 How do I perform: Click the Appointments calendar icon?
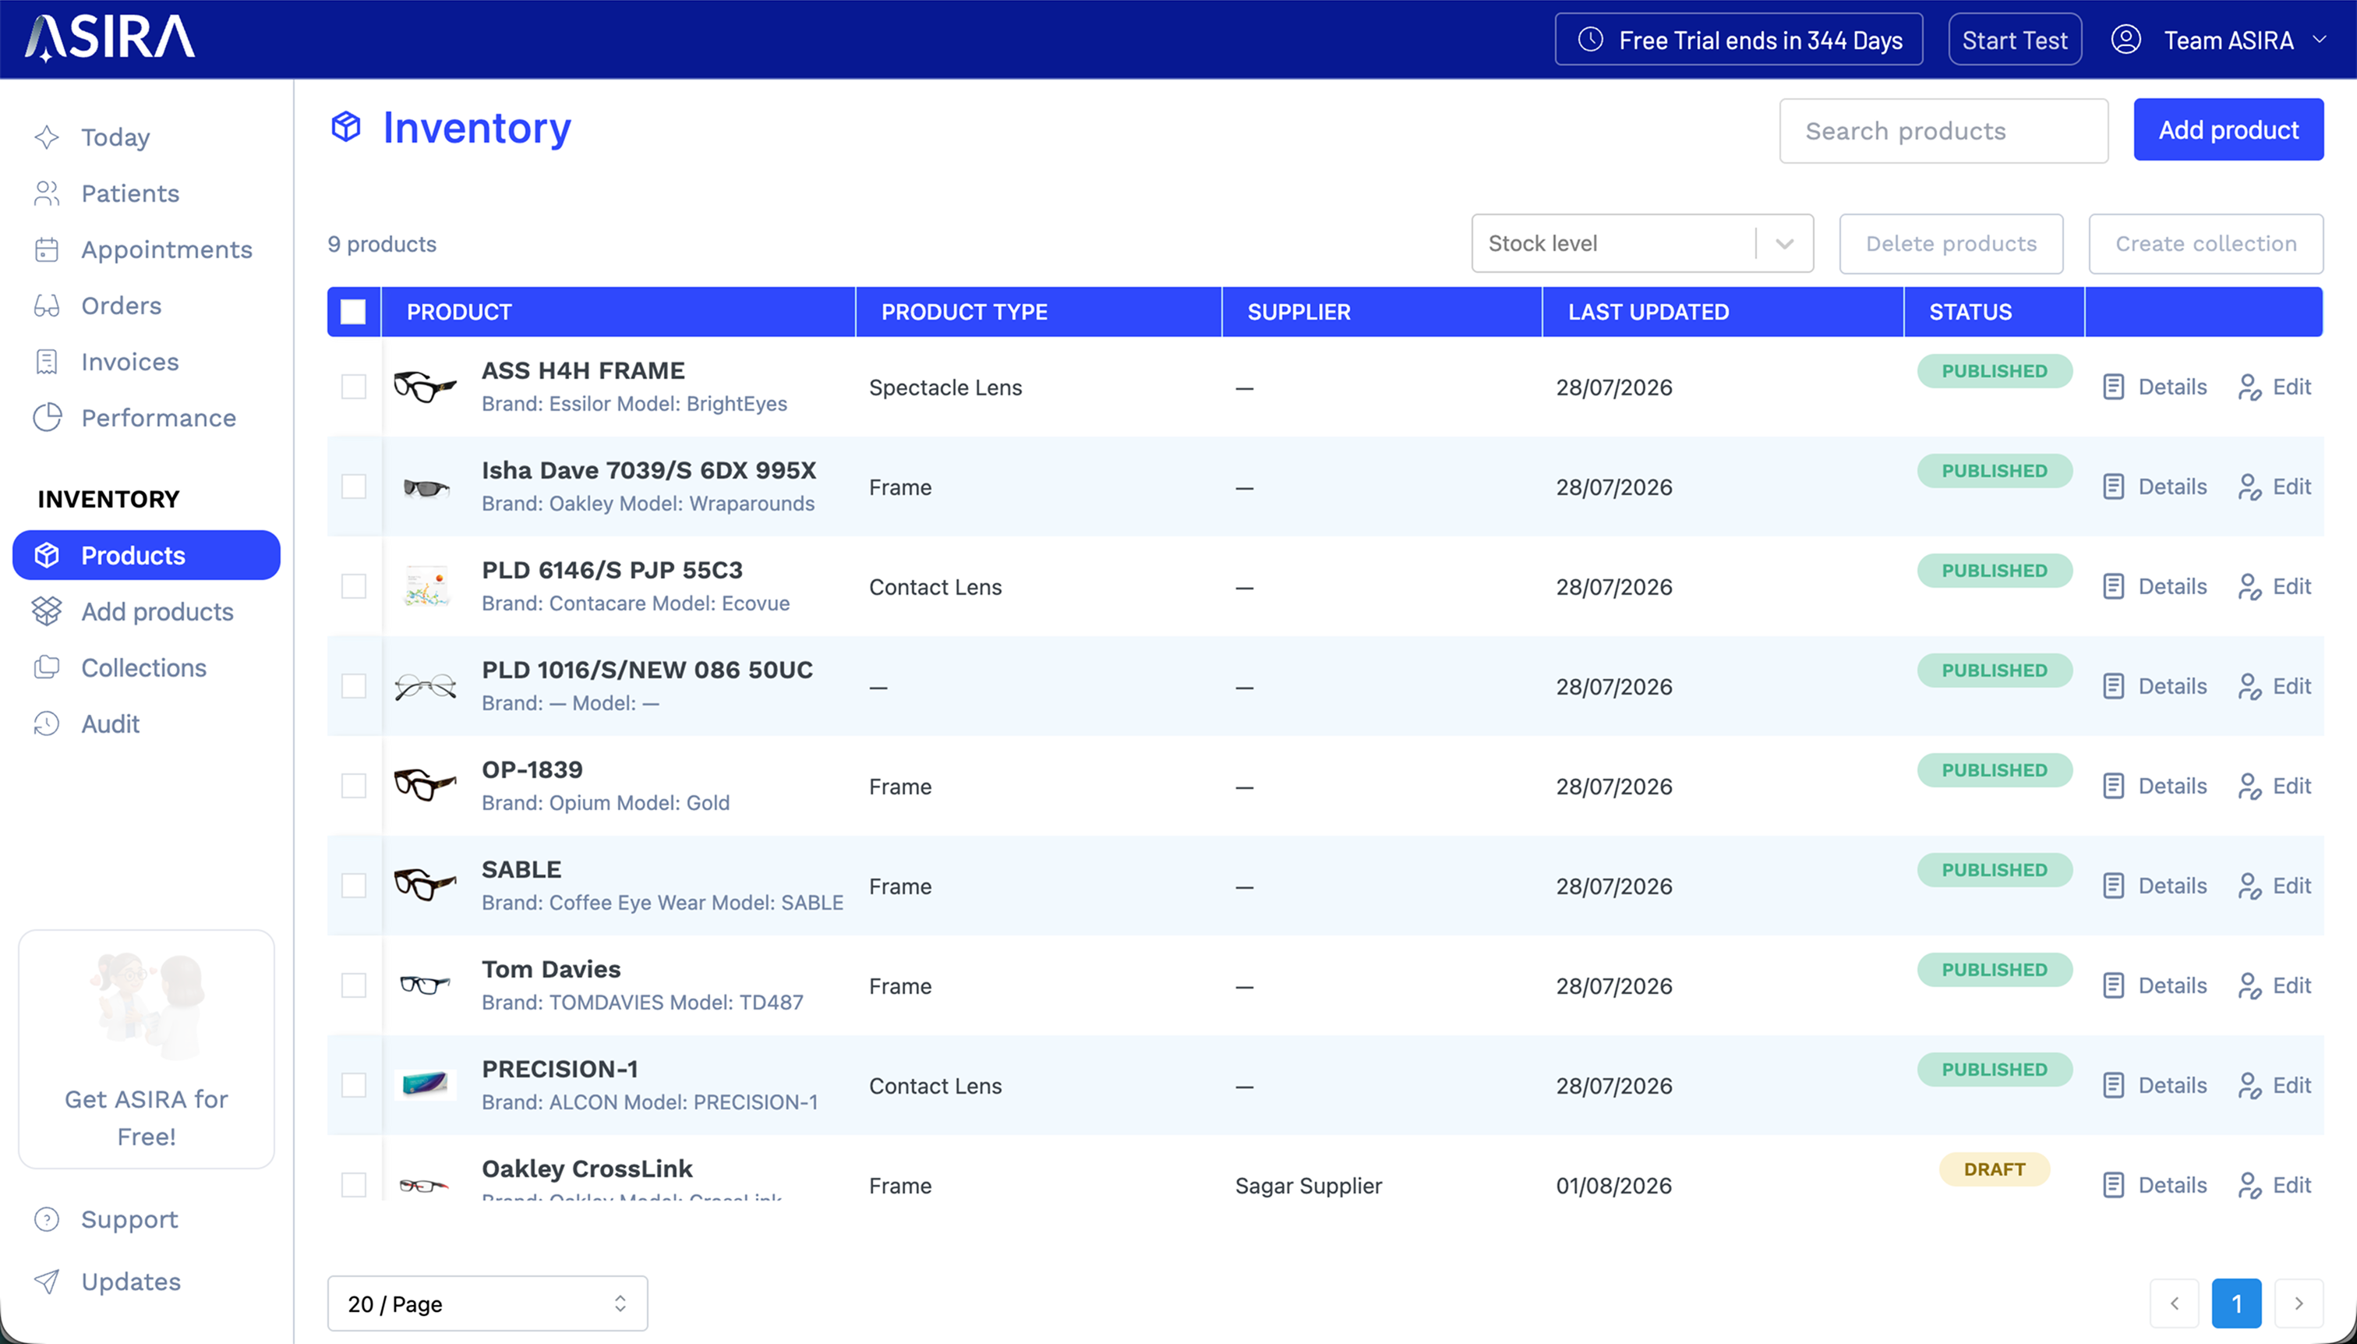pyautogui.click(x=47, y=250)
